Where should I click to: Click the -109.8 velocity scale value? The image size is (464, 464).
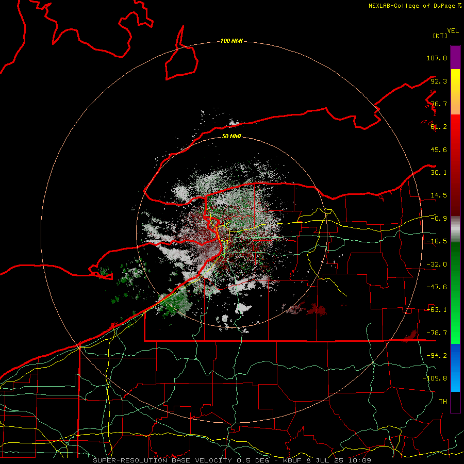pyautogui.click(x=435, y=378)
